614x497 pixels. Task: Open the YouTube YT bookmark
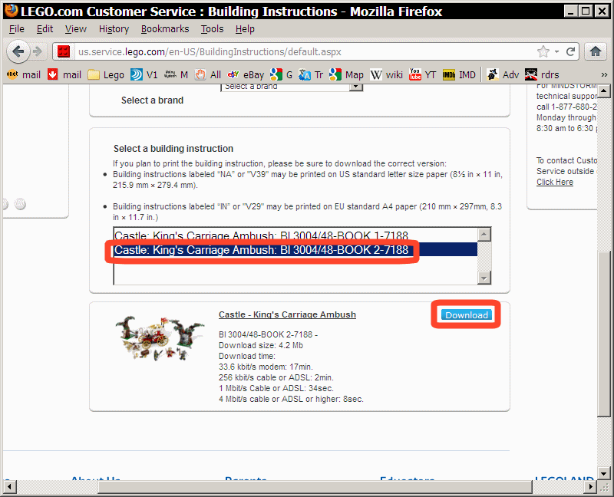(x=423, y=74)
